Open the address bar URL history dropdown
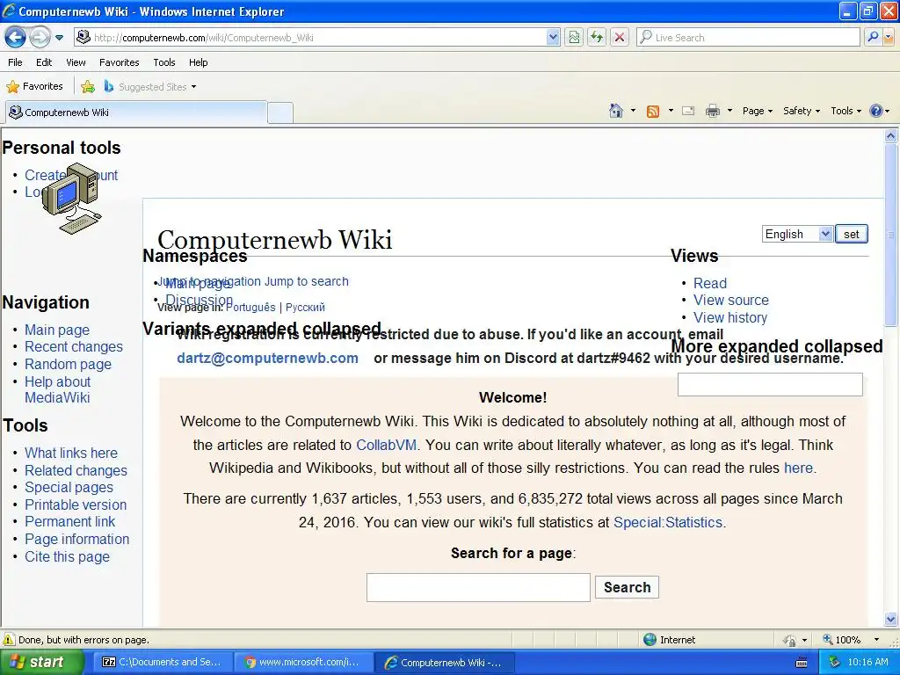 tap(553, 38)
